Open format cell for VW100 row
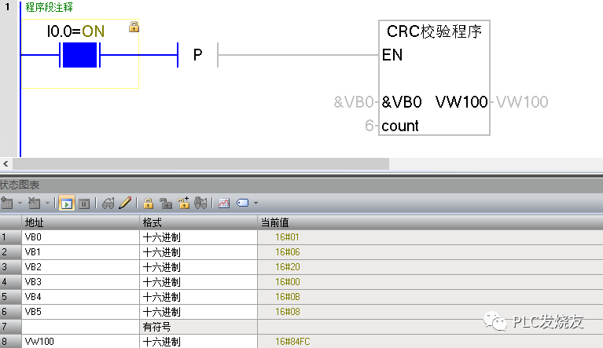This screenshot has width=603, height=348. (x=198, y=342)
